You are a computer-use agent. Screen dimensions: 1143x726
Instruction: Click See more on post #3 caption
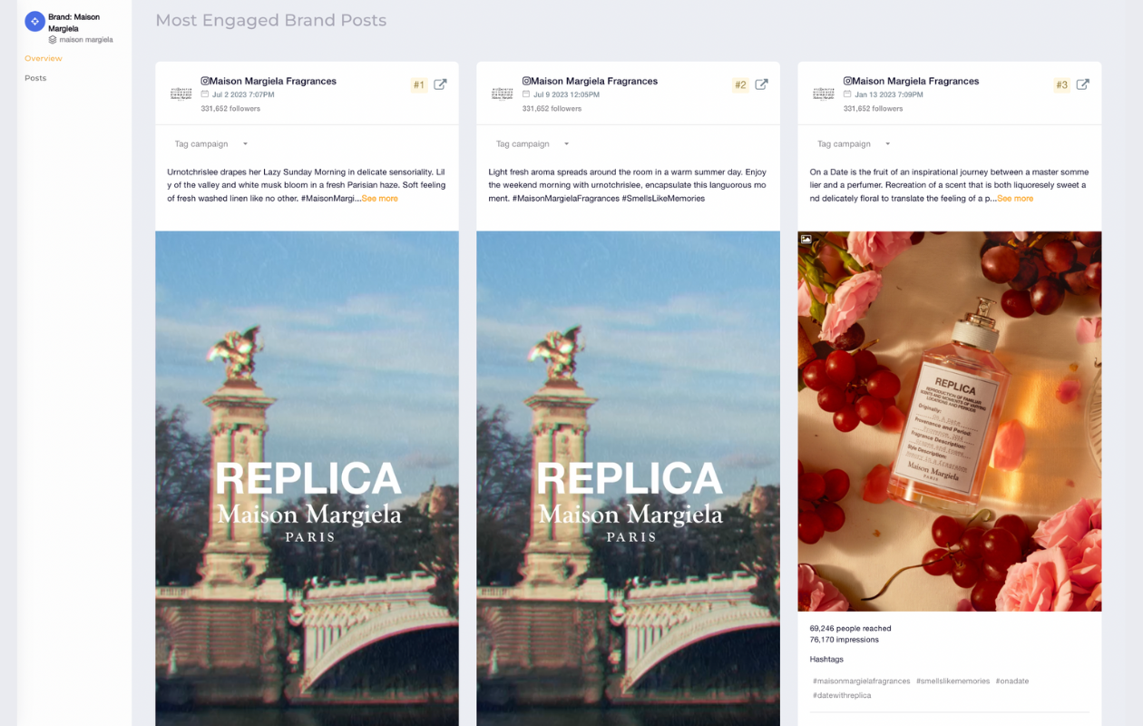coord(1015,199)
